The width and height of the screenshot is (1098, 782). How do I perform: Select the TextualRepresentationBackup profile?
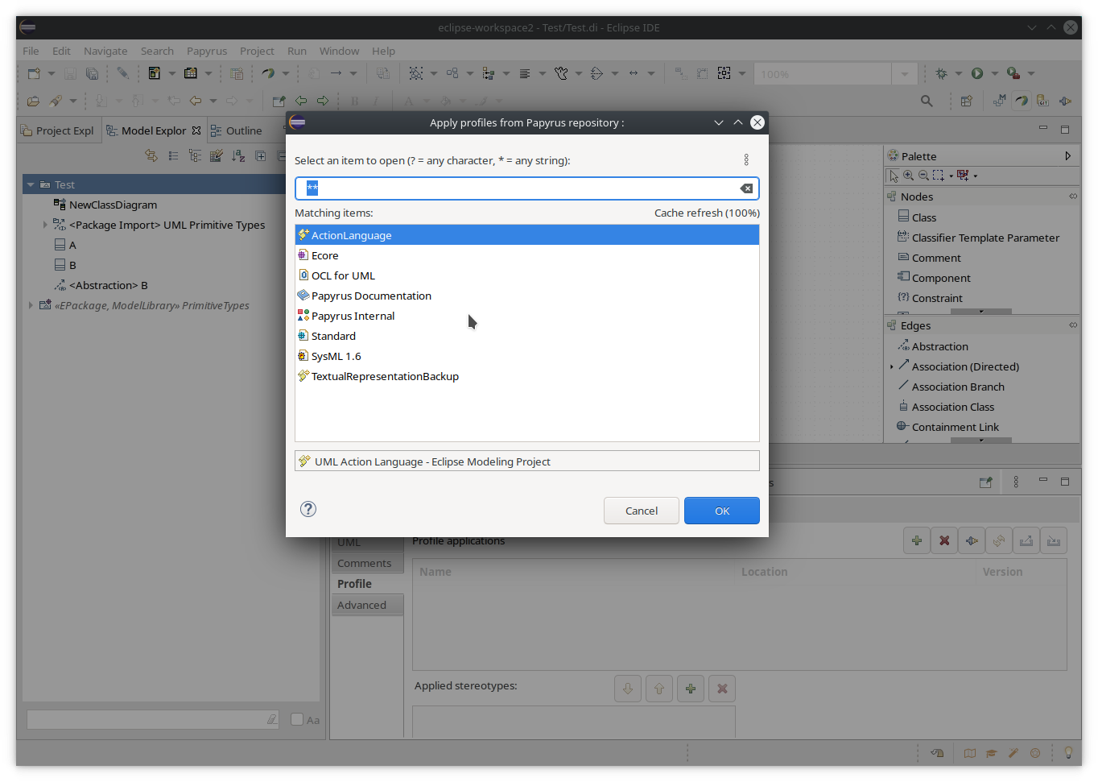click(527, 376)
